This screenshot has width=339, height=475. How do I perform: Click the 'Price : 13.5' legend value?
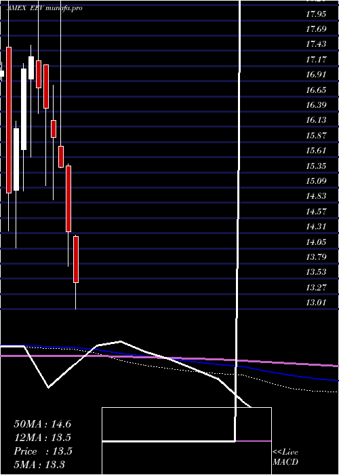tap(43, 451)
